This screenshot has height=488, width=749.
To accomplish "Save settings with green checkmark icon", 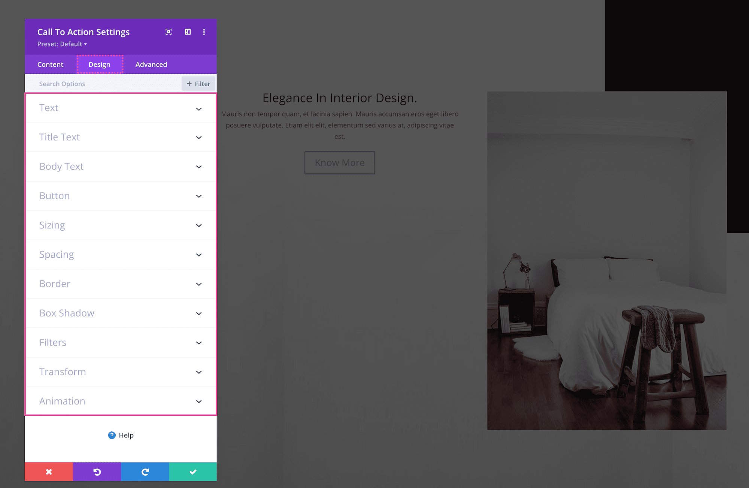I will tap(192, 472).
